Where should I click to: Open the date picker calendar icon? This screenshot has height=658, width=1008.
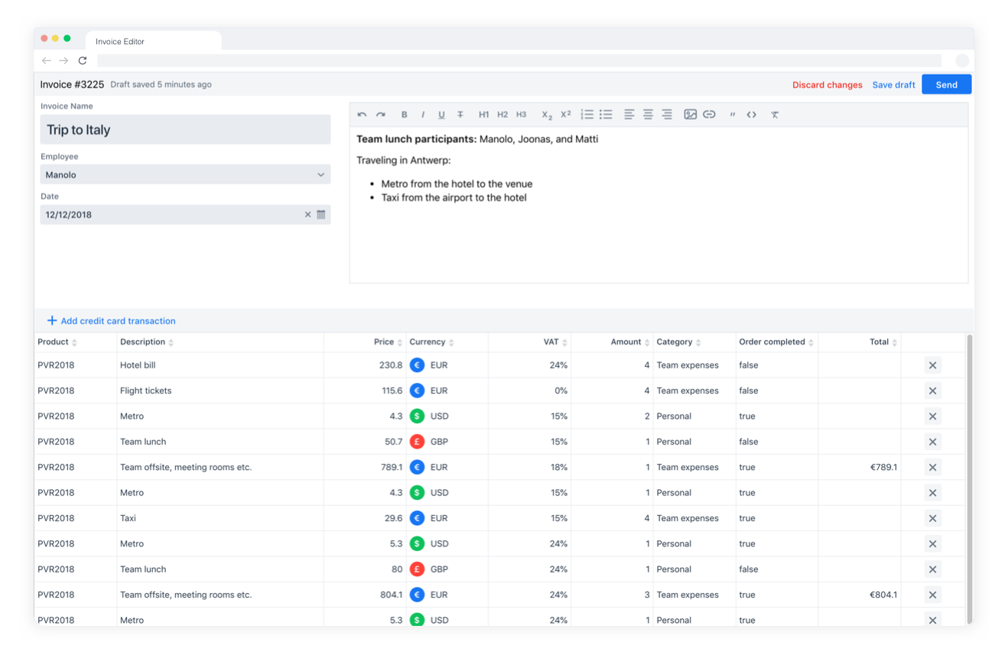coord(321,215)
